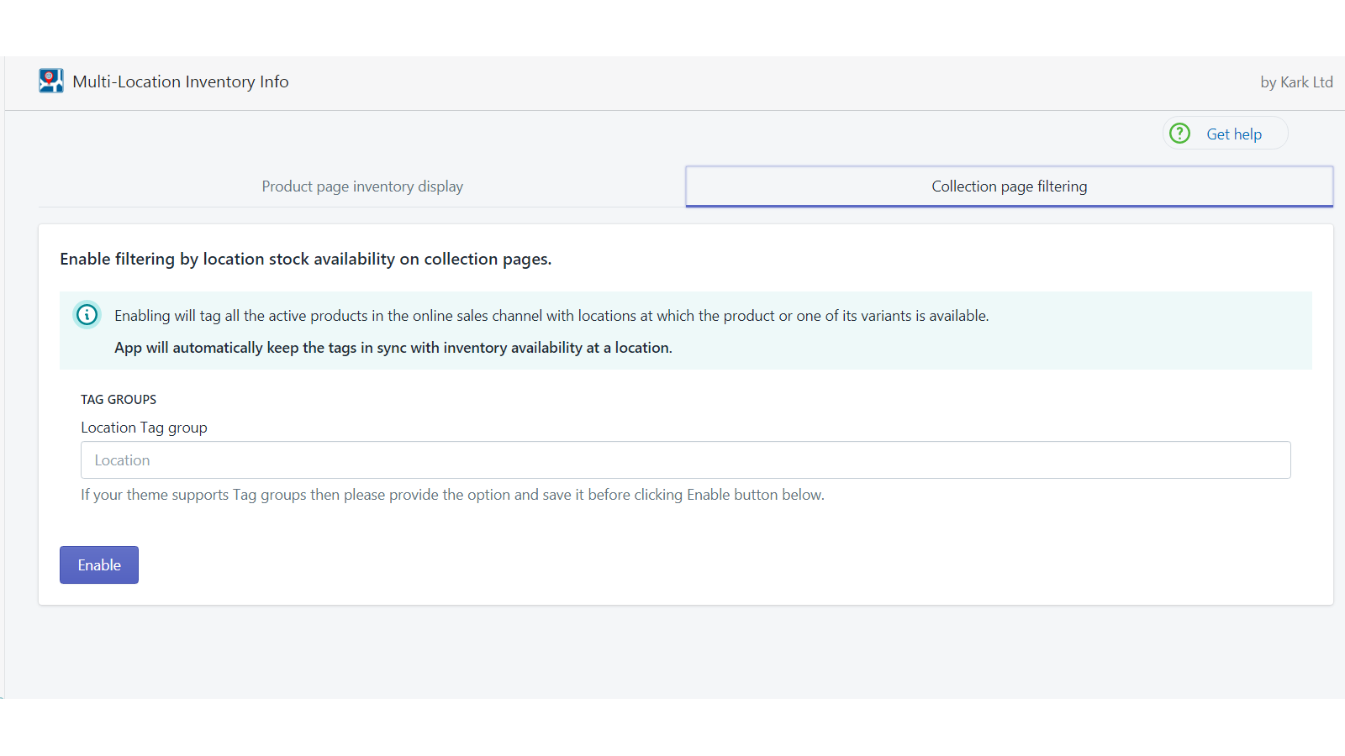Switch to the Product page inventory display tab
The image size is (1345, 756).
pos(361,186)
